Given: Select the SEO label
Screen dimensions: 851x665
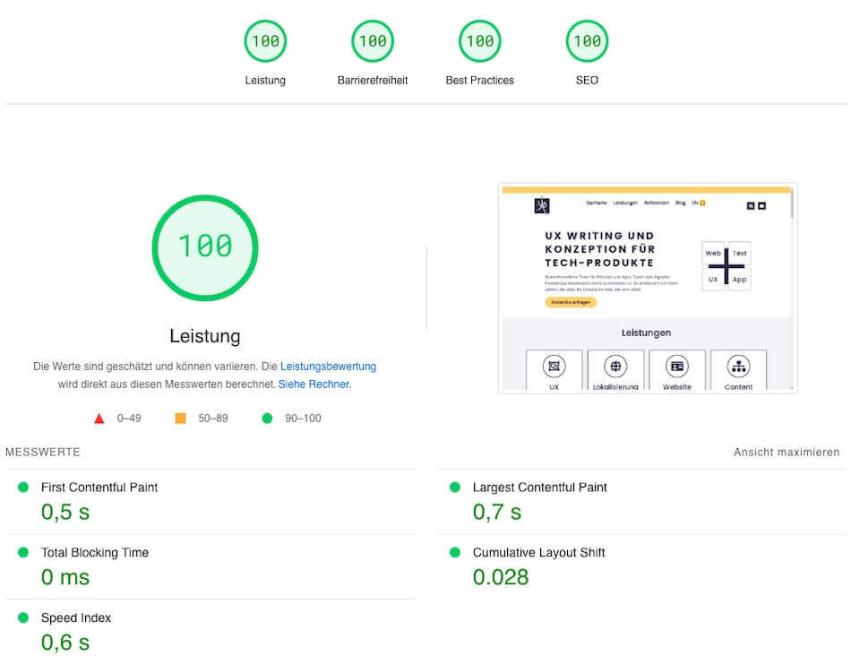Looking at the screenshot, I should (587, 81).
